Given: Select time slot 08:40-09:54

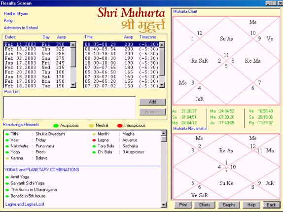Looking at the screenshot, I should point(121,49).
